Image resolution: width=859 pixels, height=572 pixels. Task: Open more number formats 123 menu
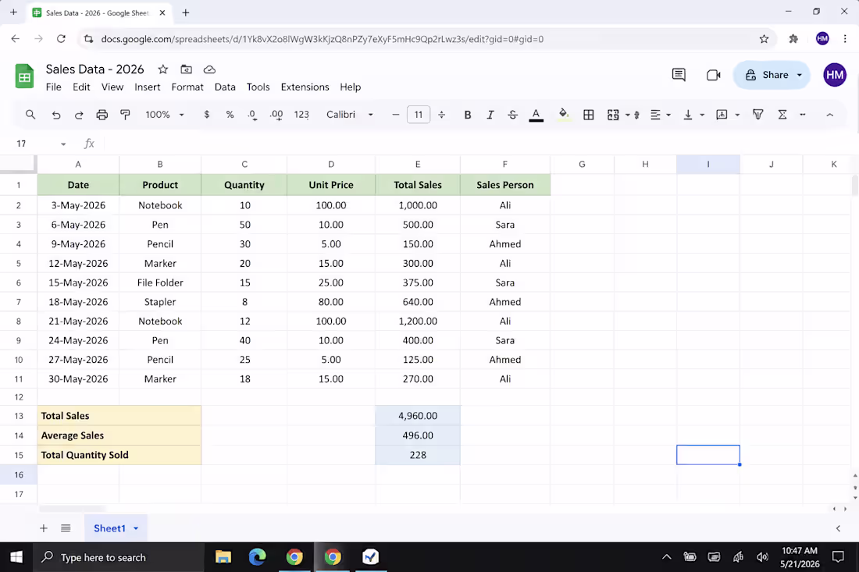point(301,115)
